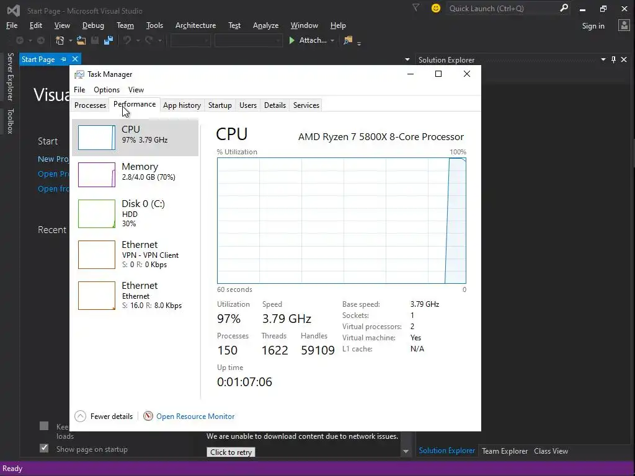Open Task Manager's View menu

pyautogui.click(x=136, y=90)
